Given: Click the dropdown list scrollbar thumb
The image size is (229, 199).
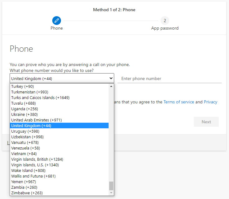Looking at the screenshot, I should click(111, 186).
